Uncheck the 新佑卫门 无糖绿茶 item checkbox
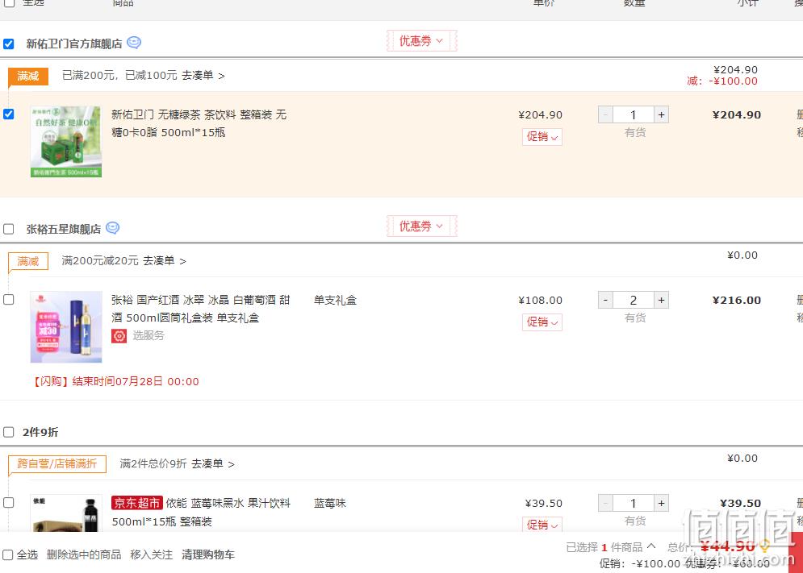The height and width of the screenshot is (573, 803). click(x=9, y=114)
